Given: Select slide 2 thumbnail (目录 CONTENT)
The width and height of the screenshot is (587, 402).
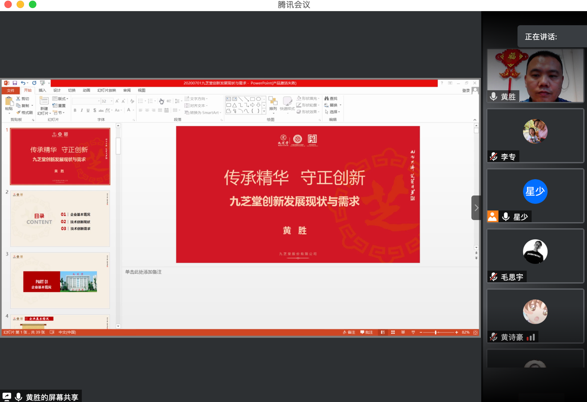Looking at the screenshot, I should (x=60, y=219).
